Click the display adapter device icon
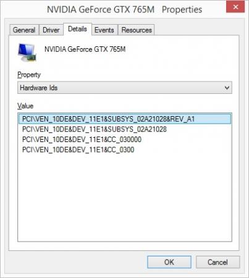 [x=27, y=53]
